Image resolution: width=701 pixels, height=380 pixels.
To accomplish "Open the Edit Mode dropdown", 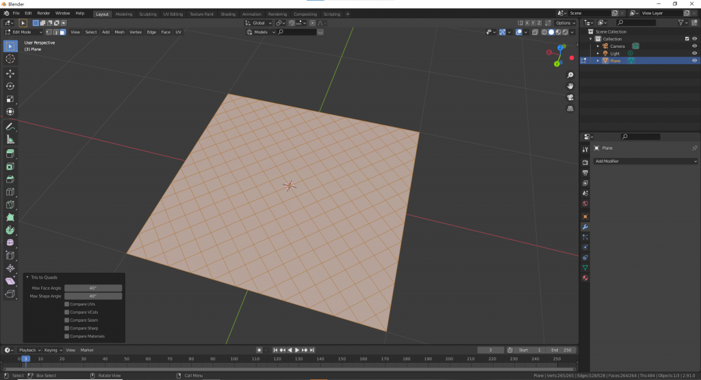I will click(23, 32).
